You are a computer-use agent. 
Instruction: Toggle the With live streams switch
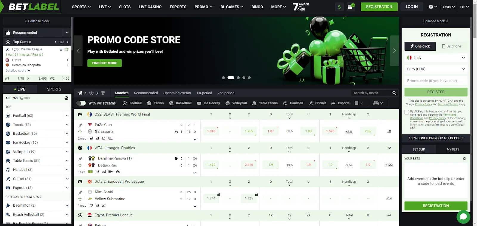pyautogui.click(x=81, y=103)
